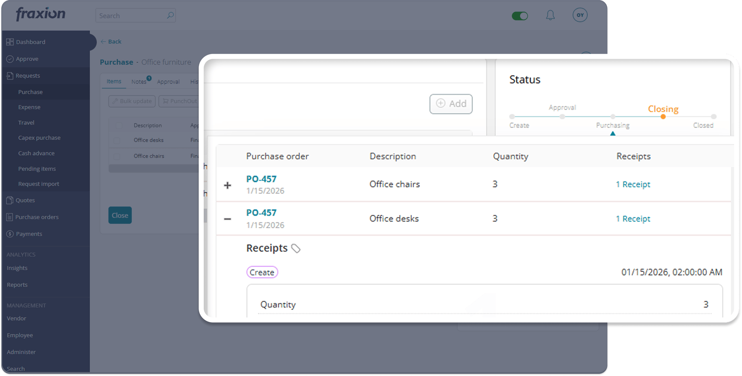
Task: Collapse the PO-457 Office desks row
Action: pyautogui.click(x=227, y=219)
